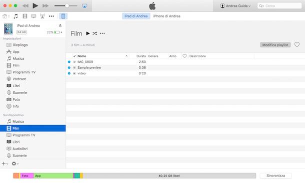Open the home library selector icon
This screenshot has width=305, height=183.
tap(6, 16)
